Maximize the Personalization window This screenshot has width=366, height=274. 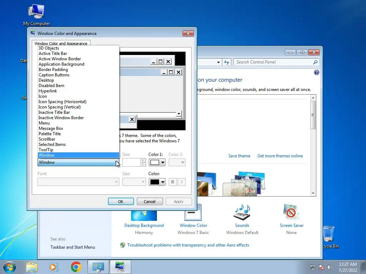302,52
